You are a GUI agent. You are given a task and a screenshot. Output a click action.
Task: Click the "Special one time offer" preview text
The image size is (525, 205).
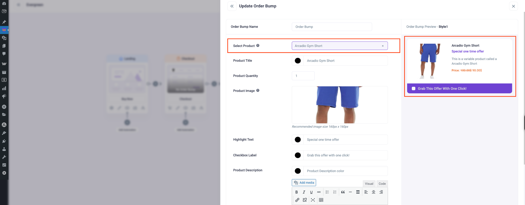[468, 51]
